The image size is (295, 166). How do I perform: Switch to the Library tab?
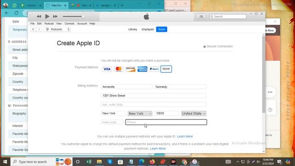[x=133, y=30]
